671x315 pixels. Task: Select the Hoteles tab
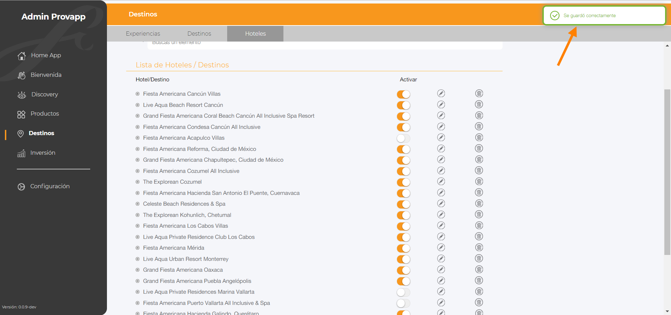tap(255, 34)
